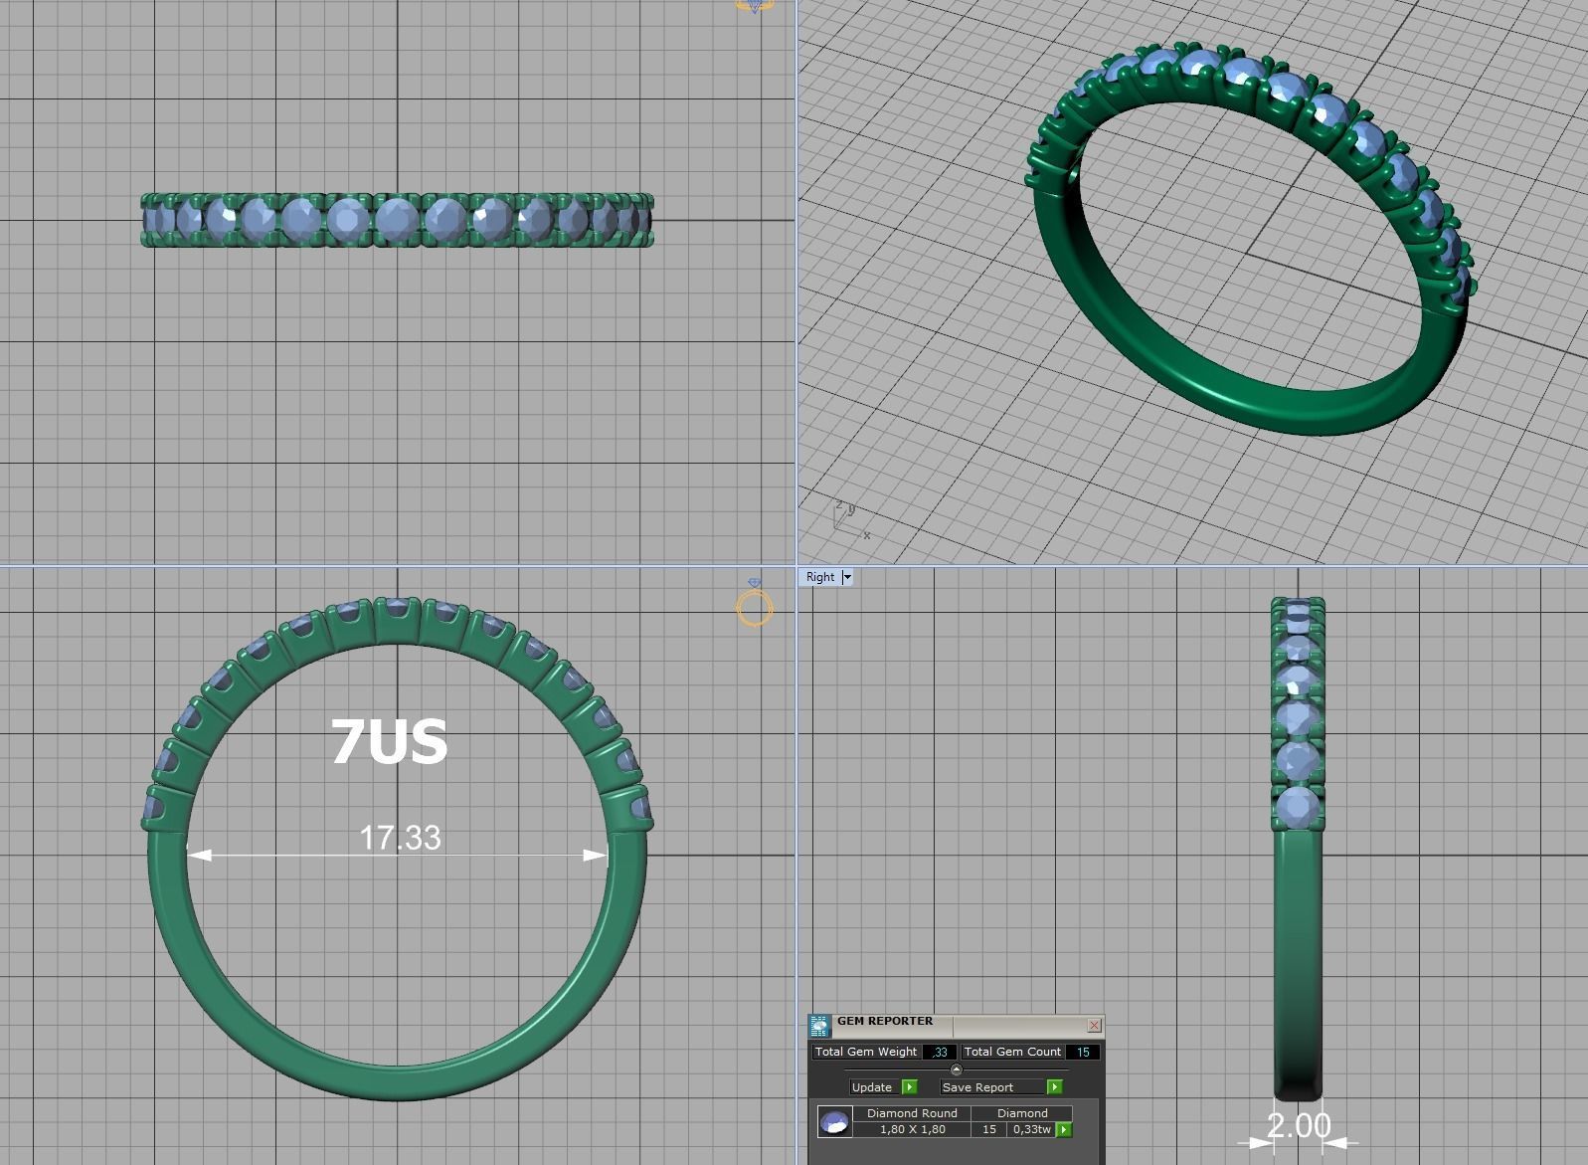
Task: Click the 1,80 X 1,80 size cell
Action: [x=912, y=1129]
